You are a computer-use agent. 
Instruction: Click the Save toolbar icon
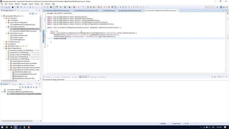point(6,7)
